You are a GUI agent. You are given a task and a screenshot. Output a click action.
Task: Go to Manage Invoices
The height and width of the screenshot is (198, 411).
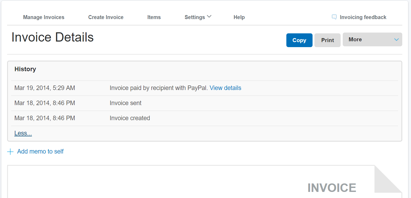(44, 17)
